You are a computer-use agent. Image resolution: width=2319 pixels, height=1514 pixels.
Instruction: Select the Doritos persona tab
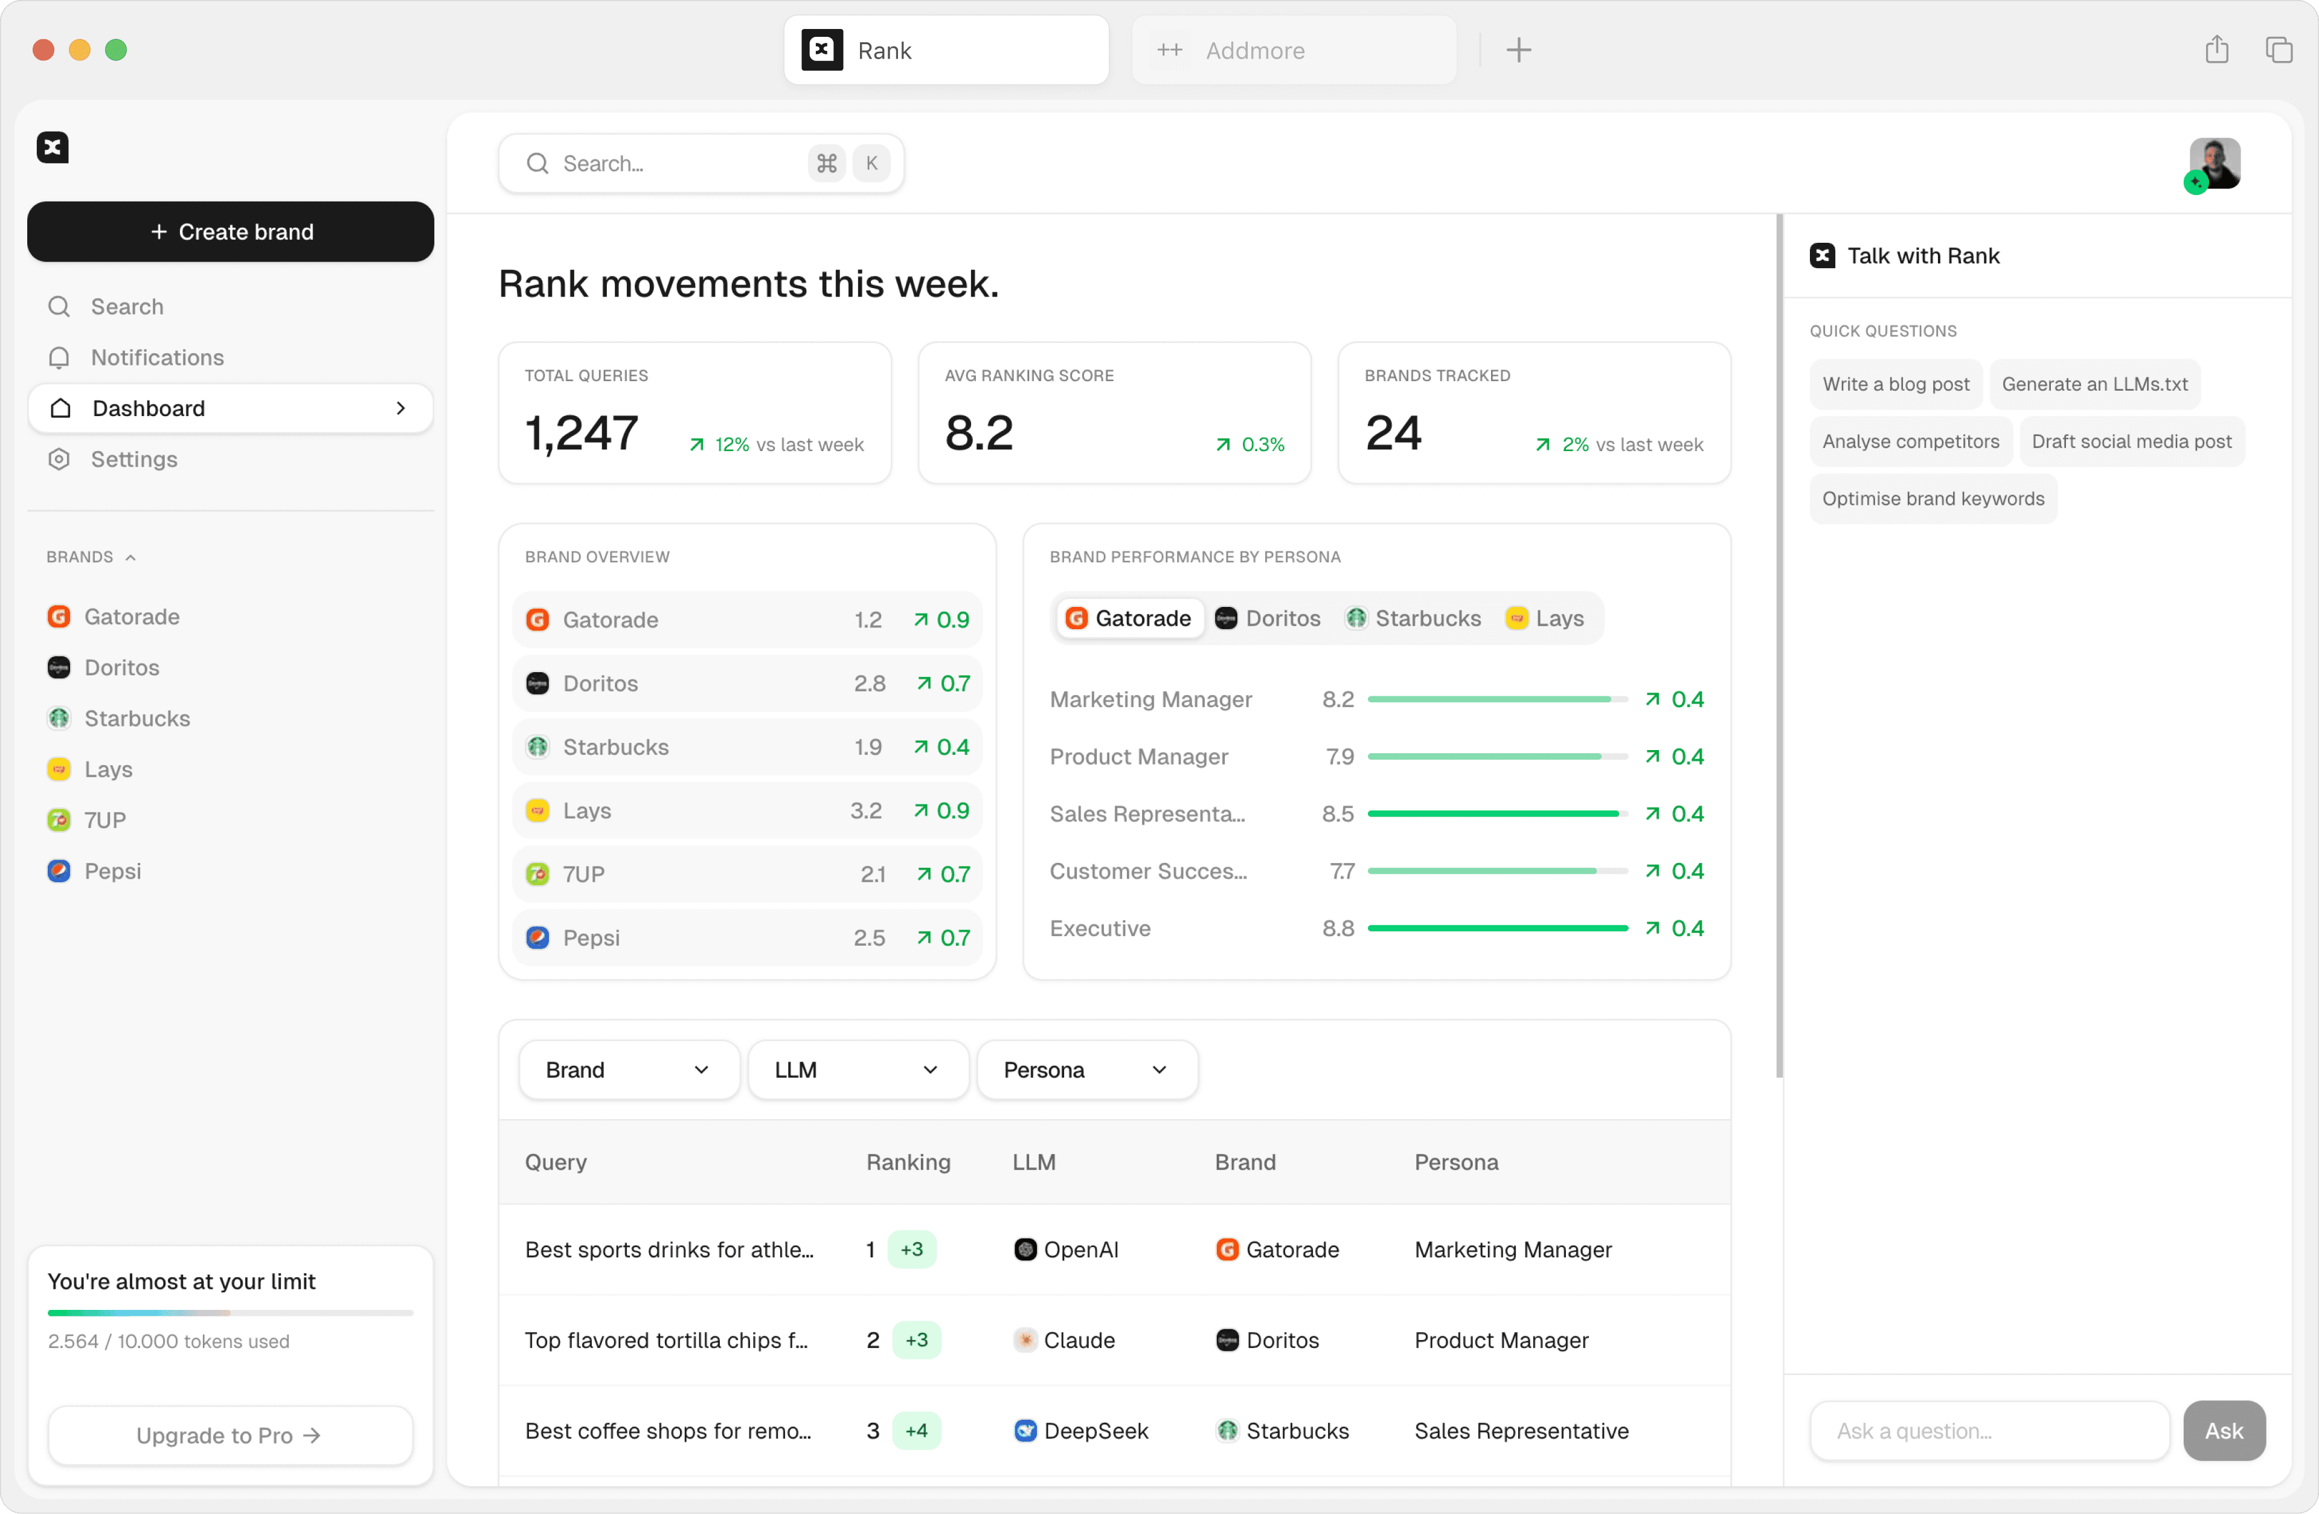(x=1268, y=618)
